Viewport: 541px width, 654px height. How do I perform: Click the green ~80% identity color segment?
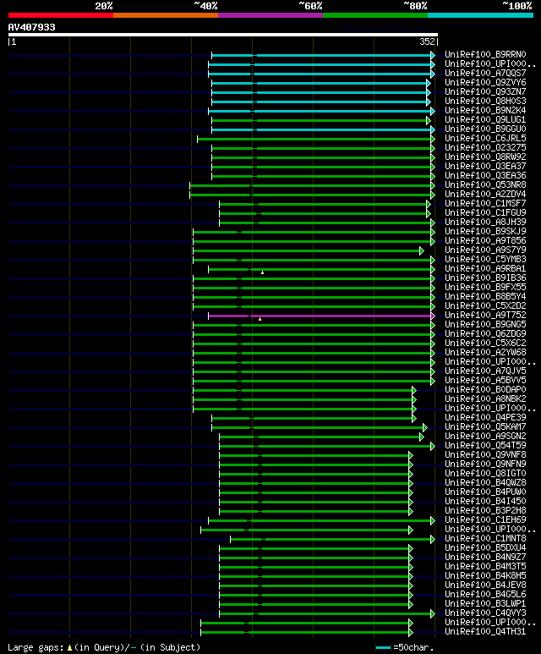pyautogui.click(x=375, y=15)
